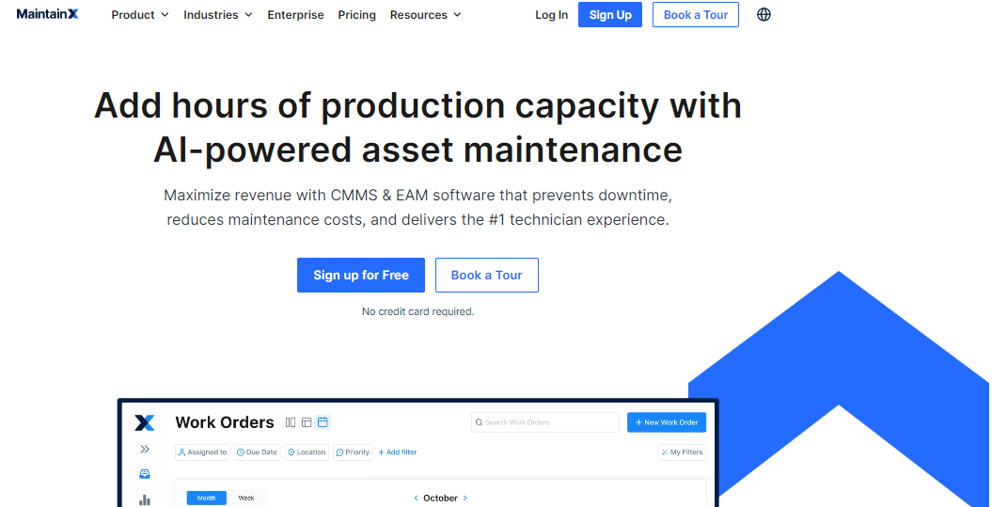This screenshot has width=992, height=507.
Task: Go to previous month before October
Action: [x=416, y=499]
